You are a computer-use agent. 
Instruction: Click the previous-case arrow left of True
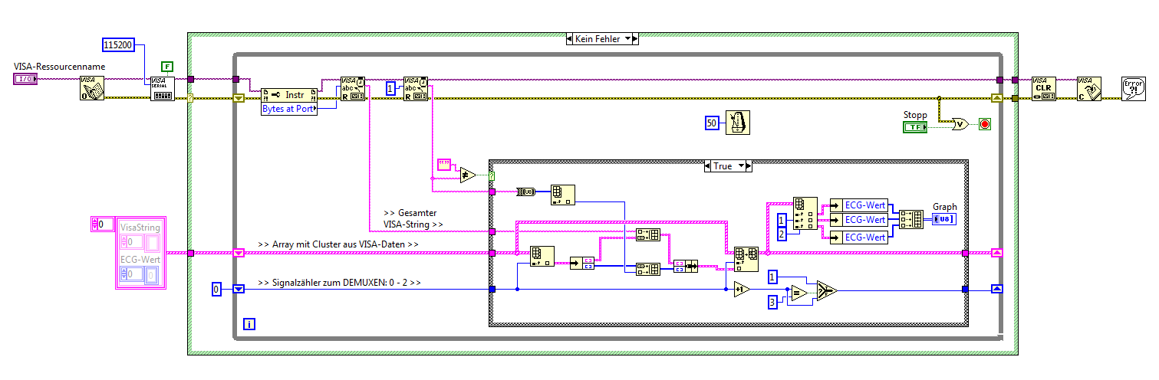(708, 165)
